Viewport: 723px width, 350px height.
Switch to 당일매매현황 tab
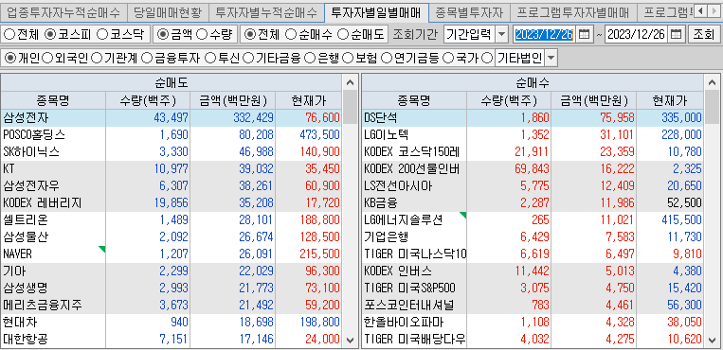168,12
